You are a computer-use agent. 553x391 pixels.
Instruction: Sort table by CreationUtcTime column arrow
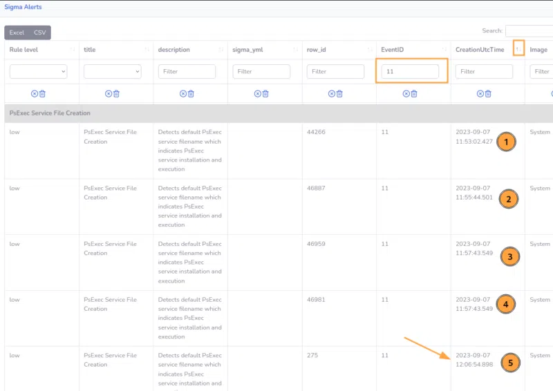pyautogui.click(x=518, y=50)
